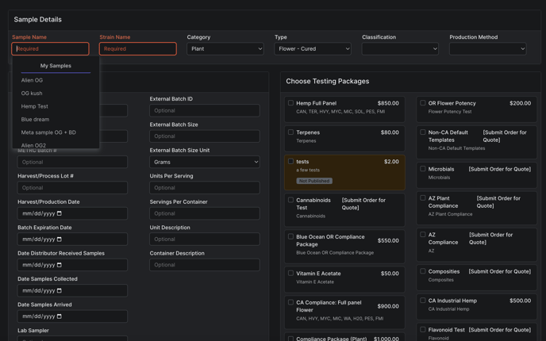Focus the Harvest/Process Lot # field
546x341 pixels.
point(72,187)
